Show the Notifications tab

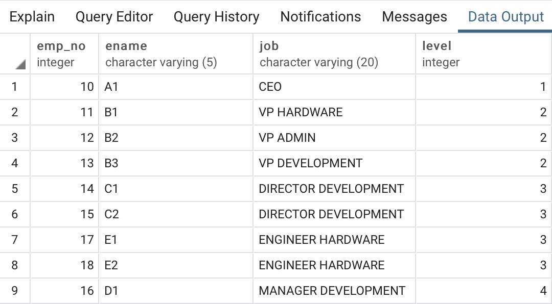click(x=320, y=17)
